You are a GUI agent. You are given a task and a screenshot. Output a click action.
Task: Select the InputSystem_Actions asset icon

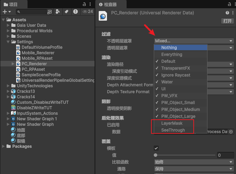(13, 113)
